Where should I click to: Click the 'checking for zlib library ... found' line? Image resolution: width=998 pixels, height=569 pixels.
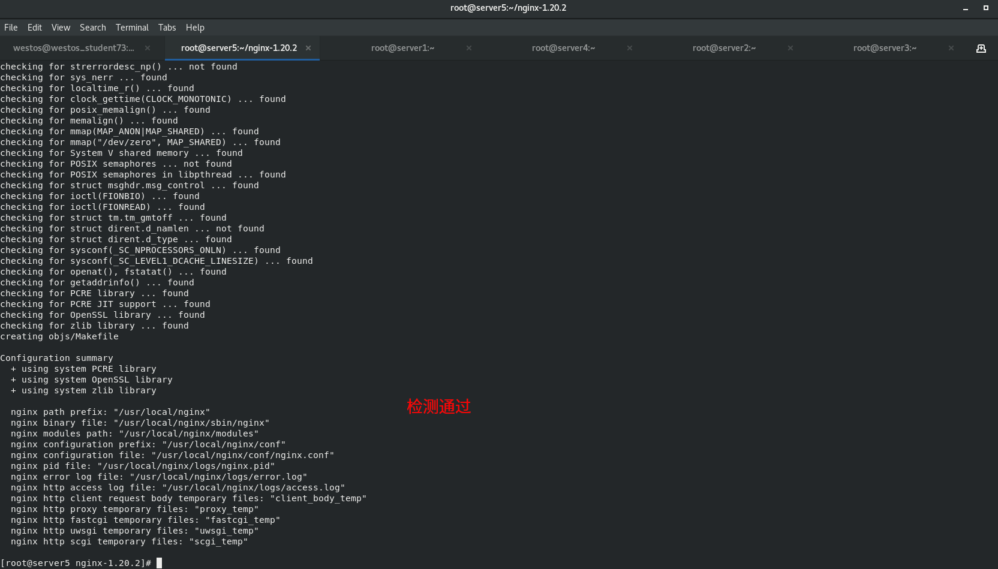pyautogui.click(x=94, y=326)
